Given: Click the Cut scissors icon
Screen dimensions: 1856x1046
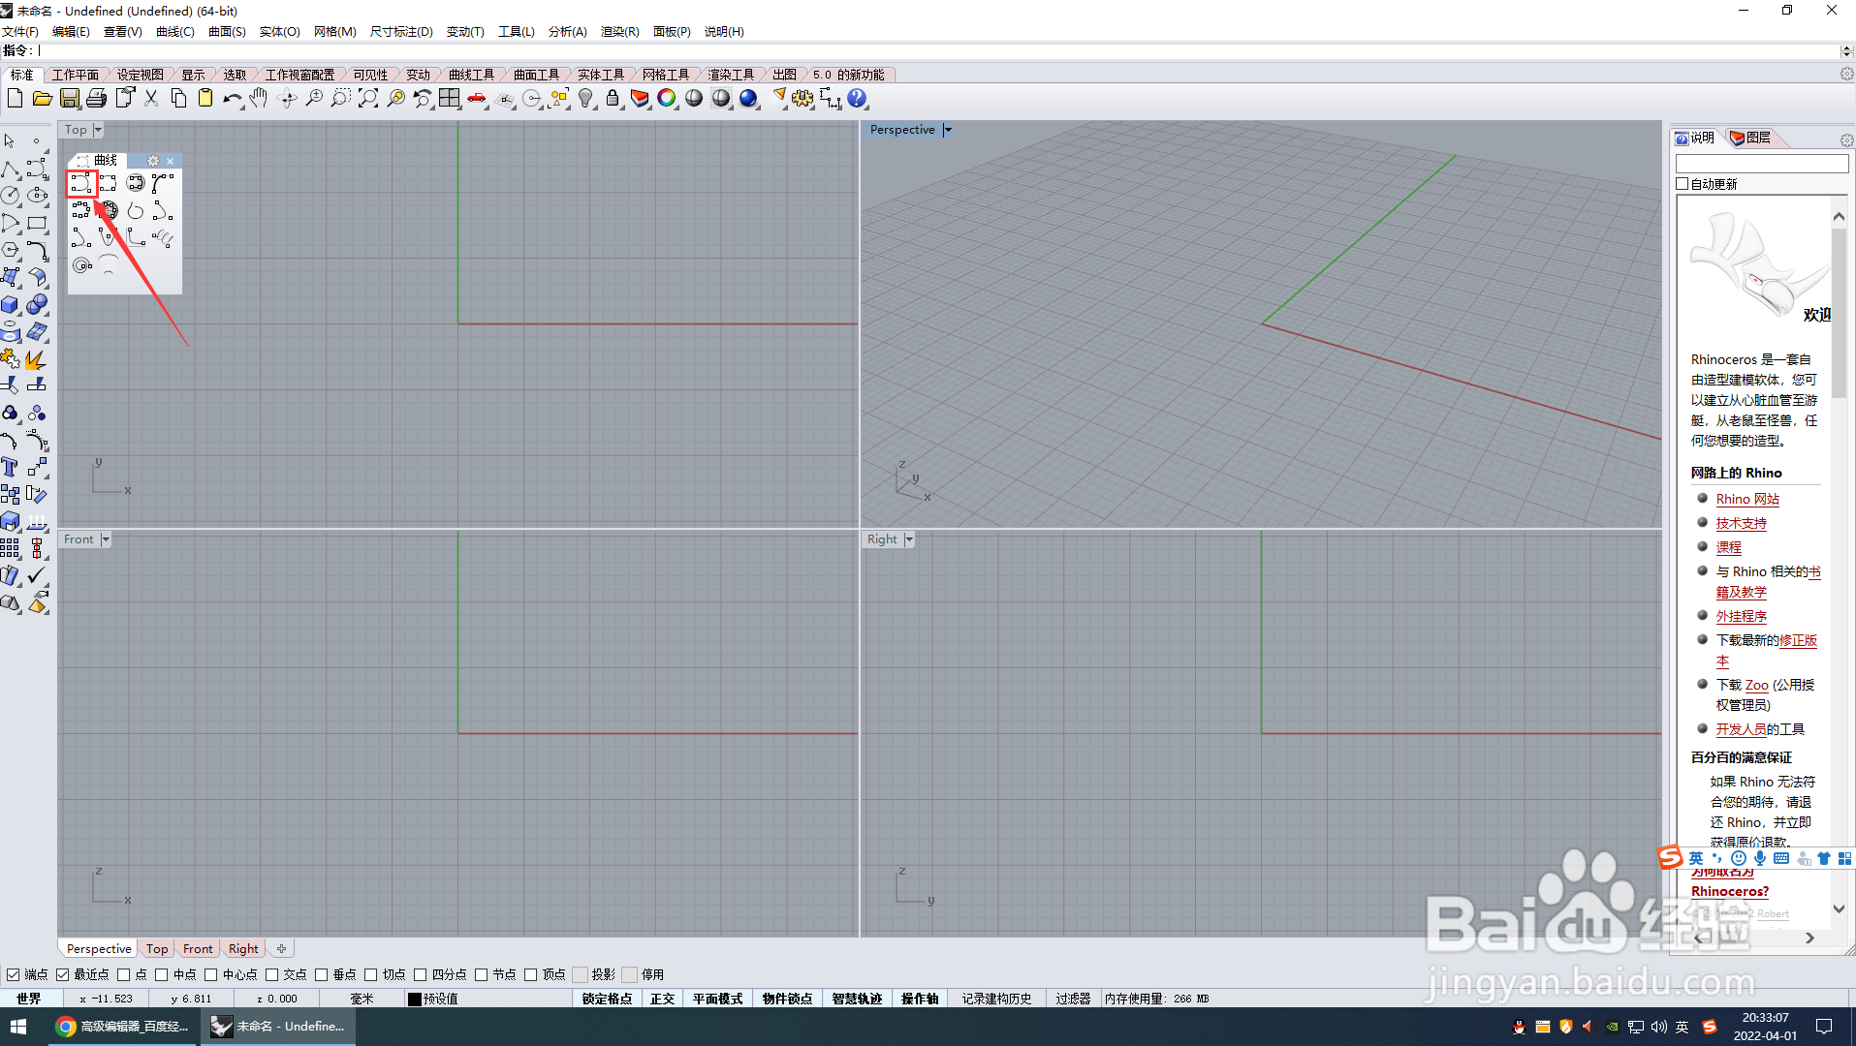Looking at the screenshot, I should 151,98.
